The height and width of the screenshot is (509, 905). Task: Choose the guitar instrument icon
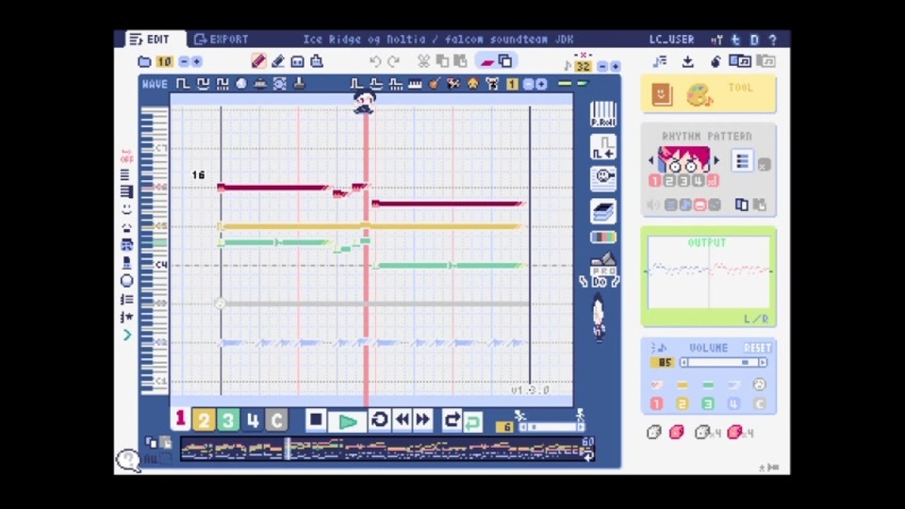434,84
